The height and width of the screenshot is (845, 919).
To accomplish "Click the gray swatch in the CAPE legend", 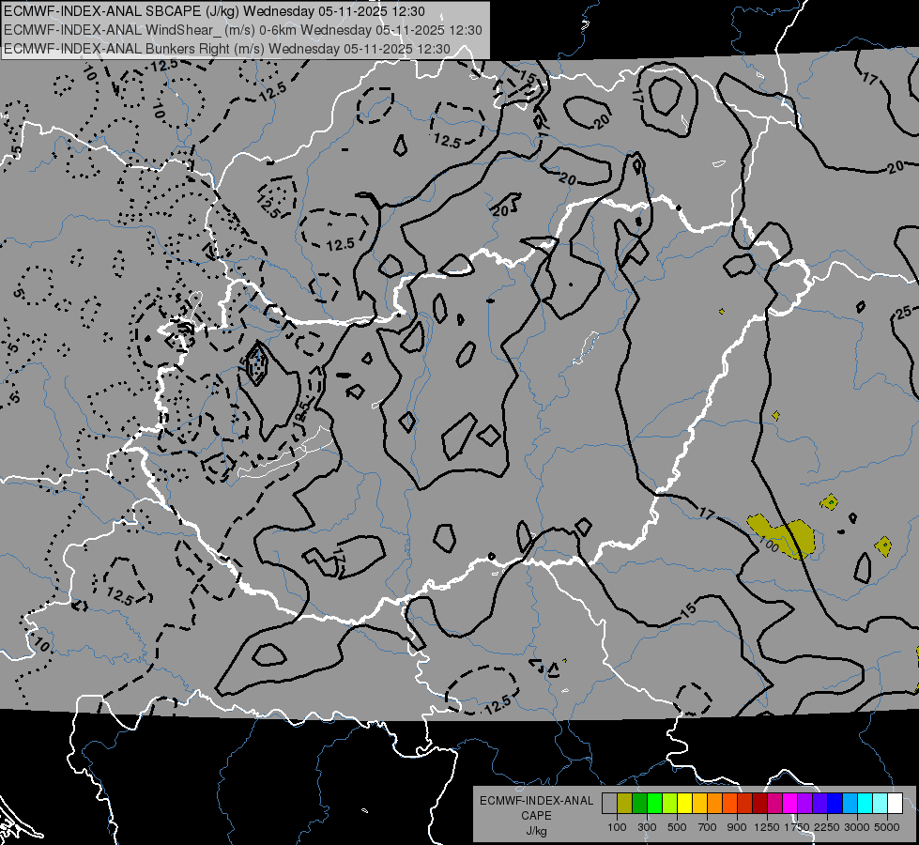I will click(x=609, y=803).
